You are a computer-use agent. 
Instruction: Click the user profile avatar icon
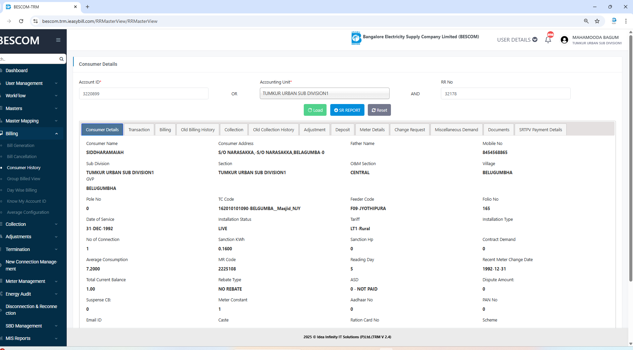click(x=564, y=40)
